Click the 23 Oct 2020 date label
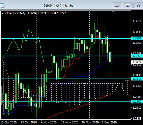Viewport: 143px width, 125px height. tap(29, 122)
